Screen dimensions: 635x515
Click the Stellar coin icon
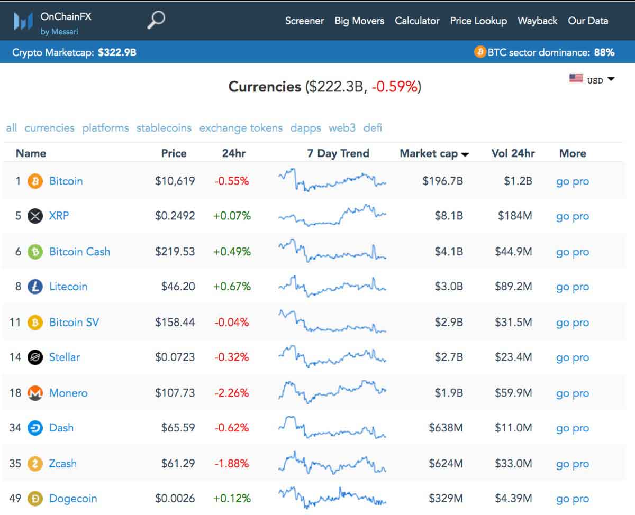click(35, 357)
